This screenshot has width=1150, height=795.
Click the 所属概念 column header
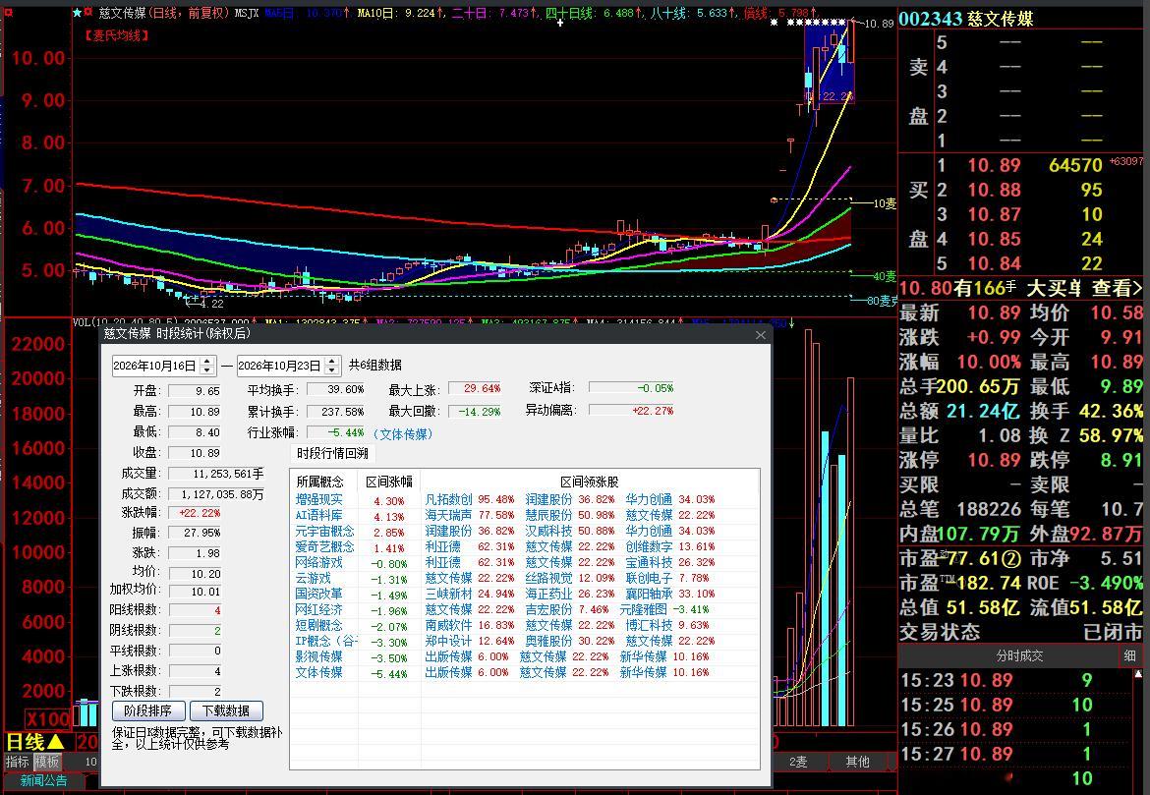319,482
